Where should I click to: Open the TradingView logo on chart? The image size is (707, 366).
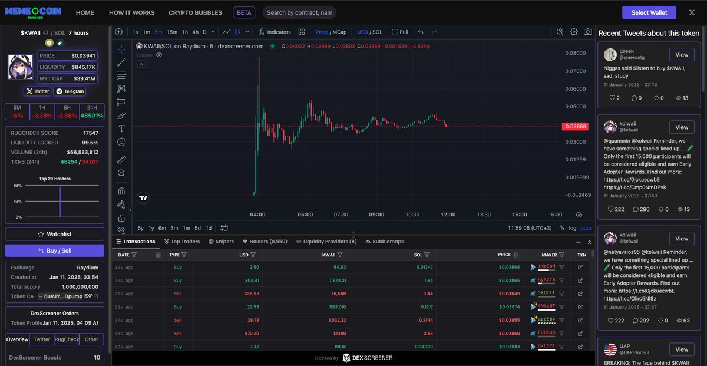[143, 198]
